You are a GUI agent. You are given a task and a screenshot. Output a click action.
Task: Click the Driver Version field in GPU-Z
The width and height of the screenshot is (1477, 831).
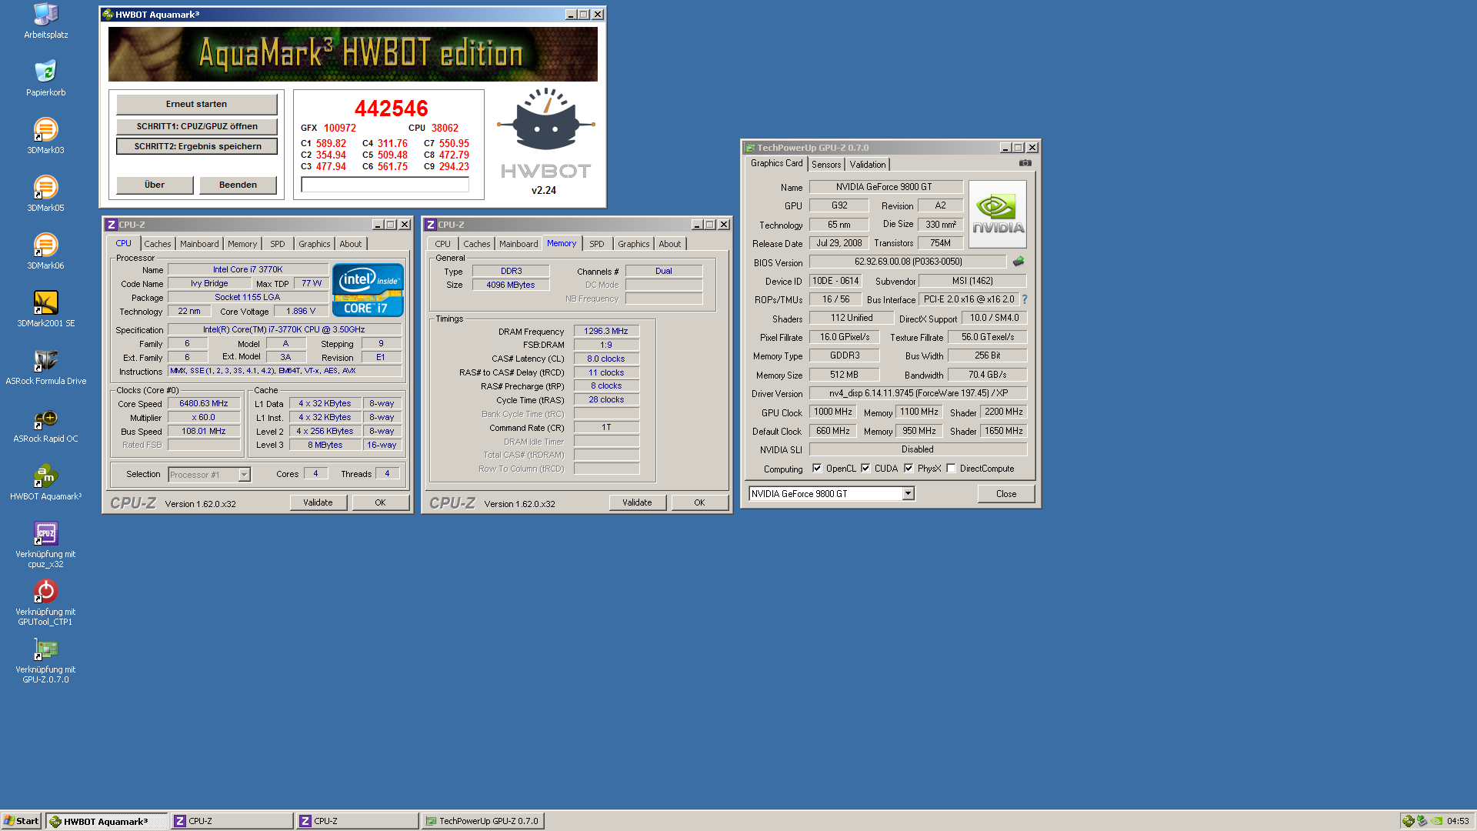tap(918, 393)
